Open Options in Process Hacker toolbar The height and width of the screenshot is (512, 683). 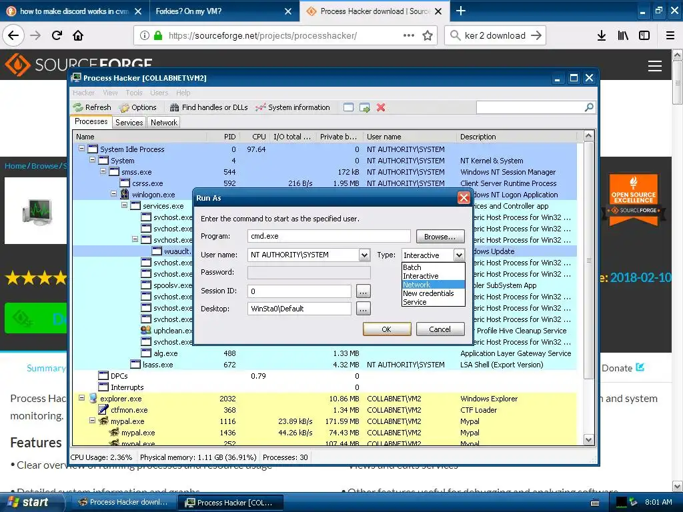(x=137, y=107)
